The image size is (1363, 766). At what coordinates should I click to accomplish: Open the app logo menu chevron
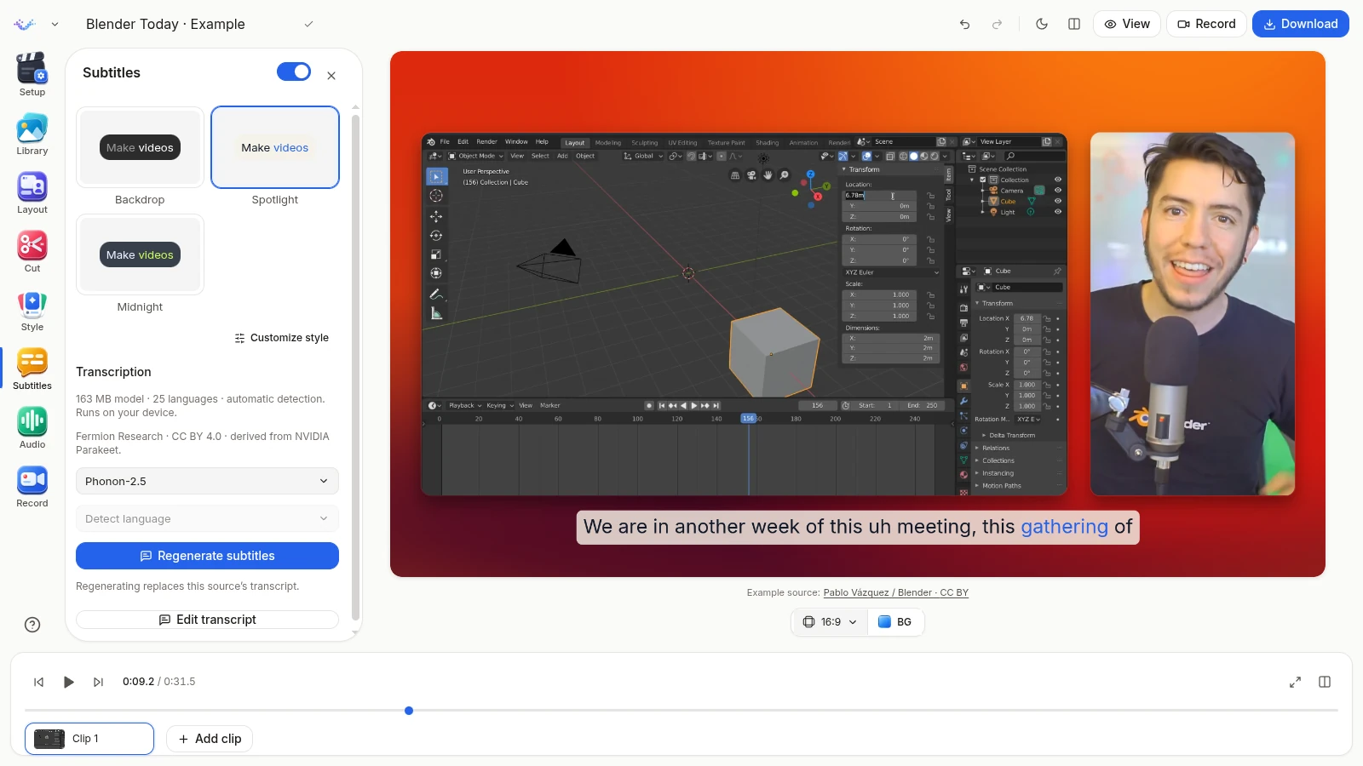pyautogui.click(x=55, y=24)
